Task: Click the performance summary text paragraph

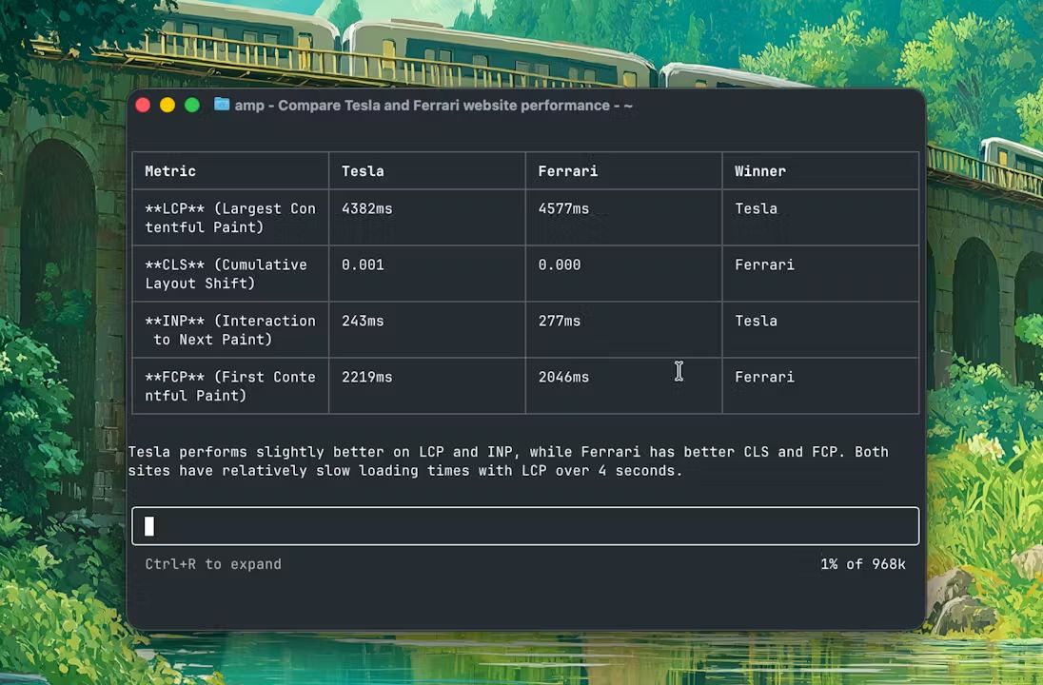Action: click(508, 460)
